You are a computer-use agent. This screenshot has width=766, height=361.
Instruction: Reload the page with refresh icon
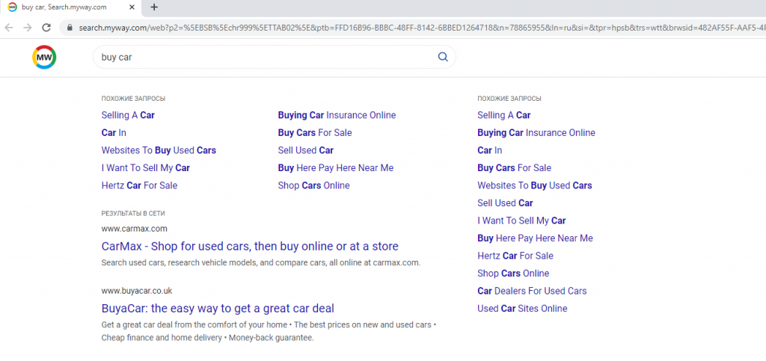[46, 28]
